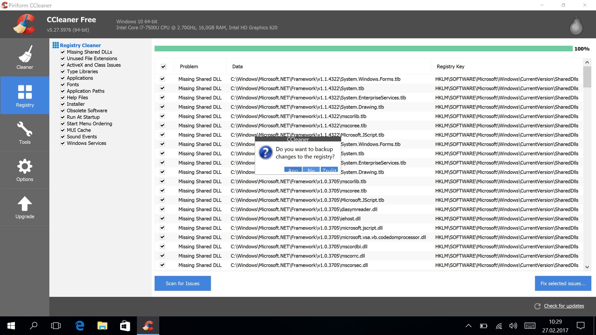
Task: Select the Registry tab in sidebar
Action: coord(25,95)
